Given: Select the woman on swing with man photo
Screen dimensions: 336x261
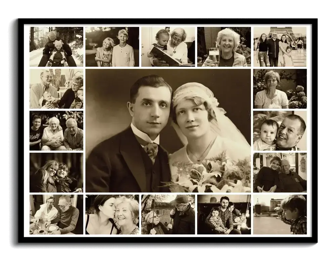Looking at the screenshot, I should tap(168, 214).
